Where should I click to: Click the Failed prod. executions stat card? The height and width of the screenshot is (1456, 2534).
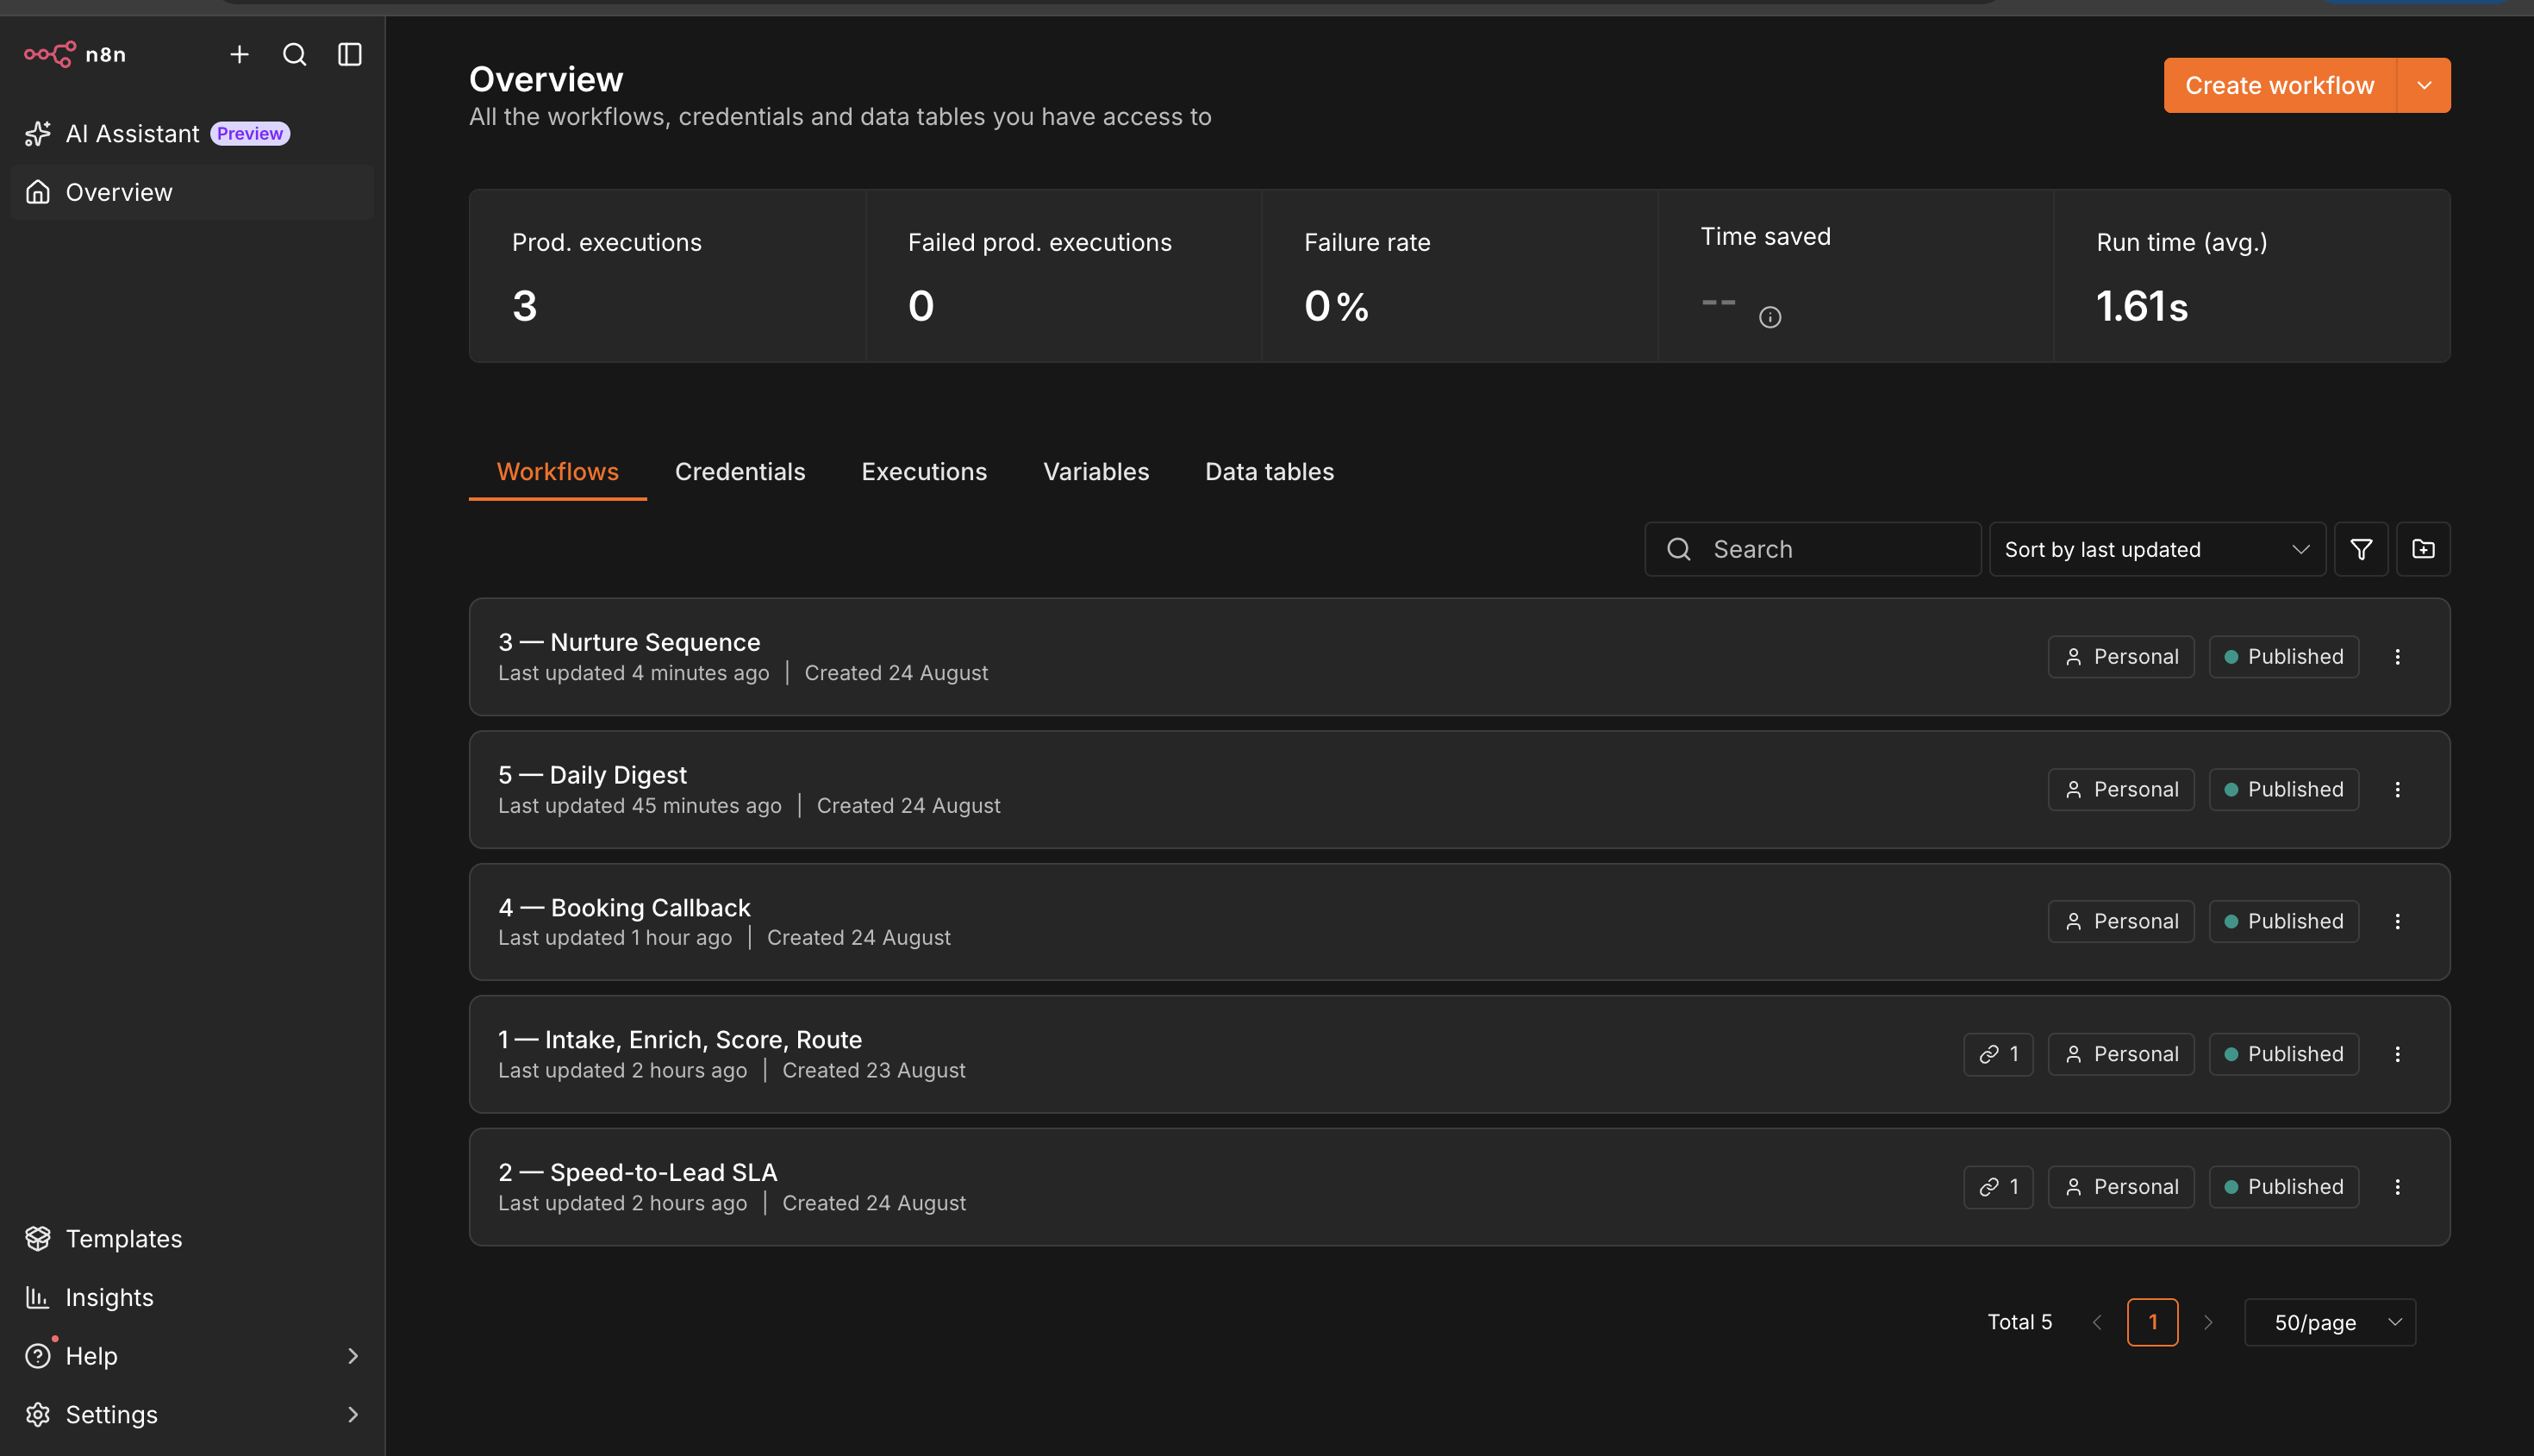click(x=1064, y=276)
